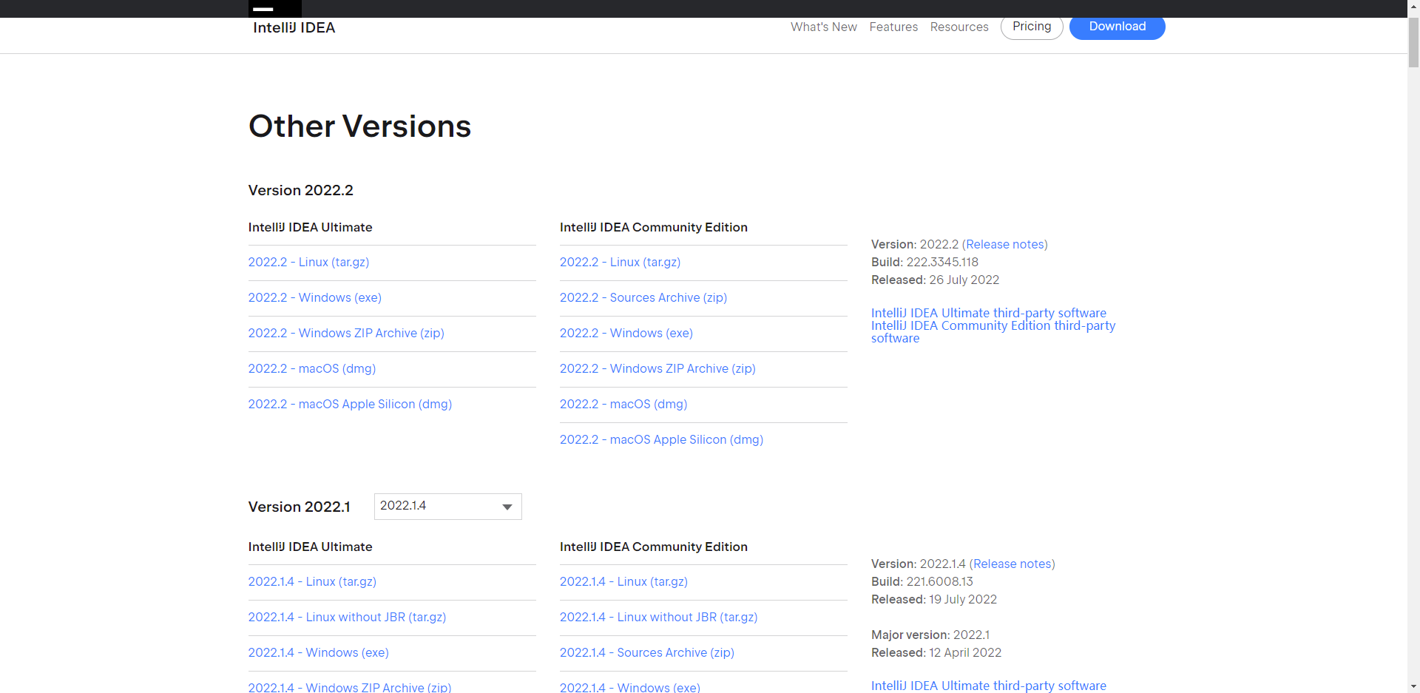Screen dimensions: 1420x693
Task: Download Community 2022.1.4 Linux without JBR
Action: [658, 617]
